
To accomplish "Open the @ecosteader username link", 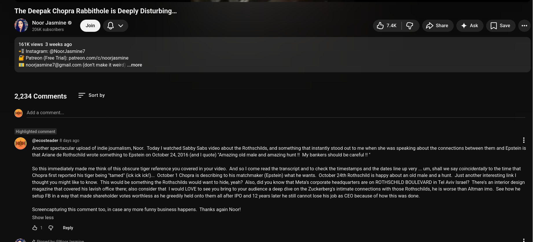I will 45,141.
